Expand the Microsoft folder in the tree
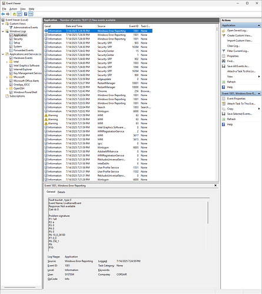Viewport: 262px width, 294px height. [7, 77]
